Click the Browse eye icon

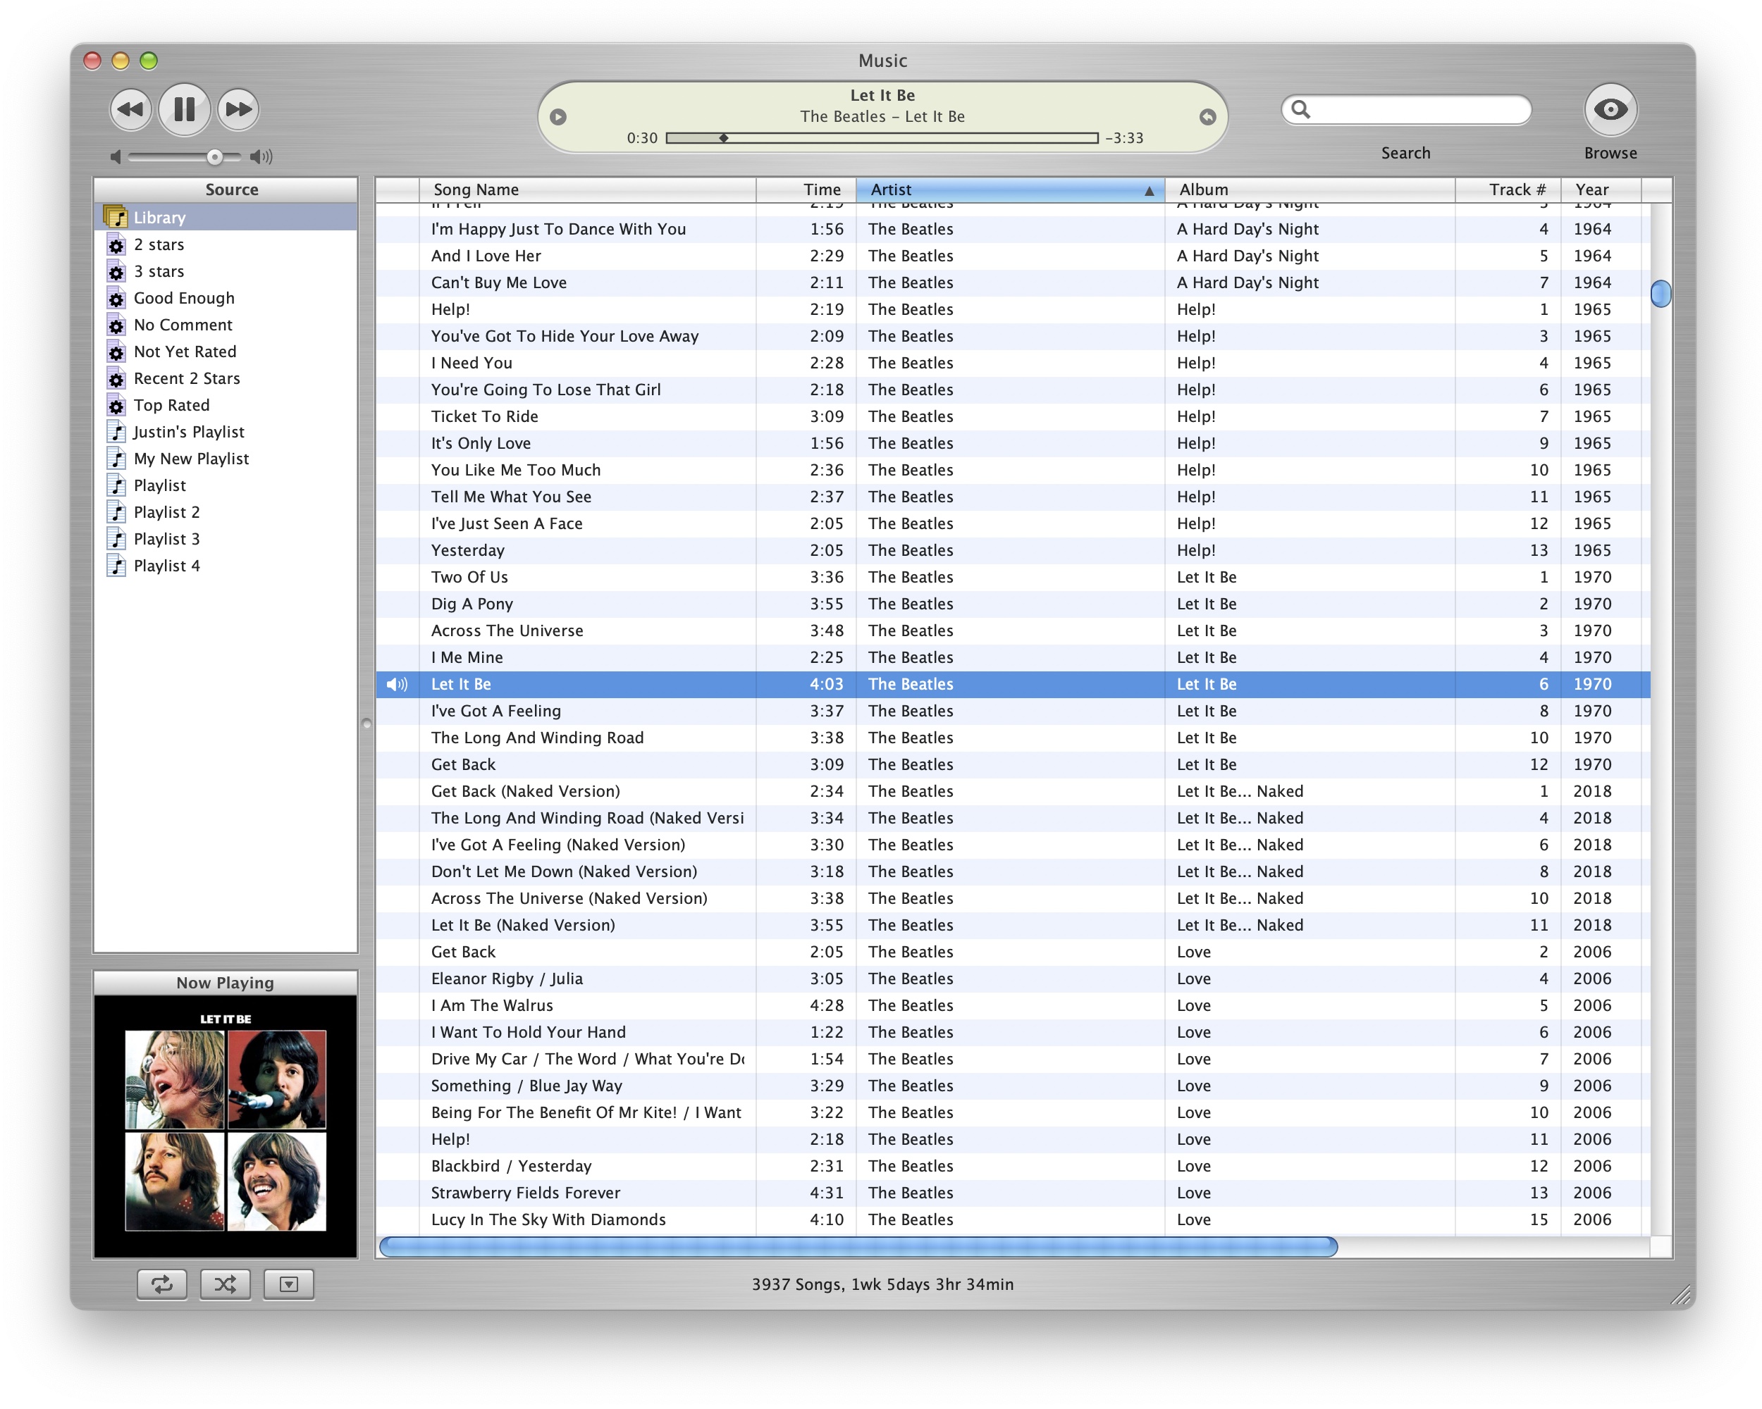[1609, 109]
